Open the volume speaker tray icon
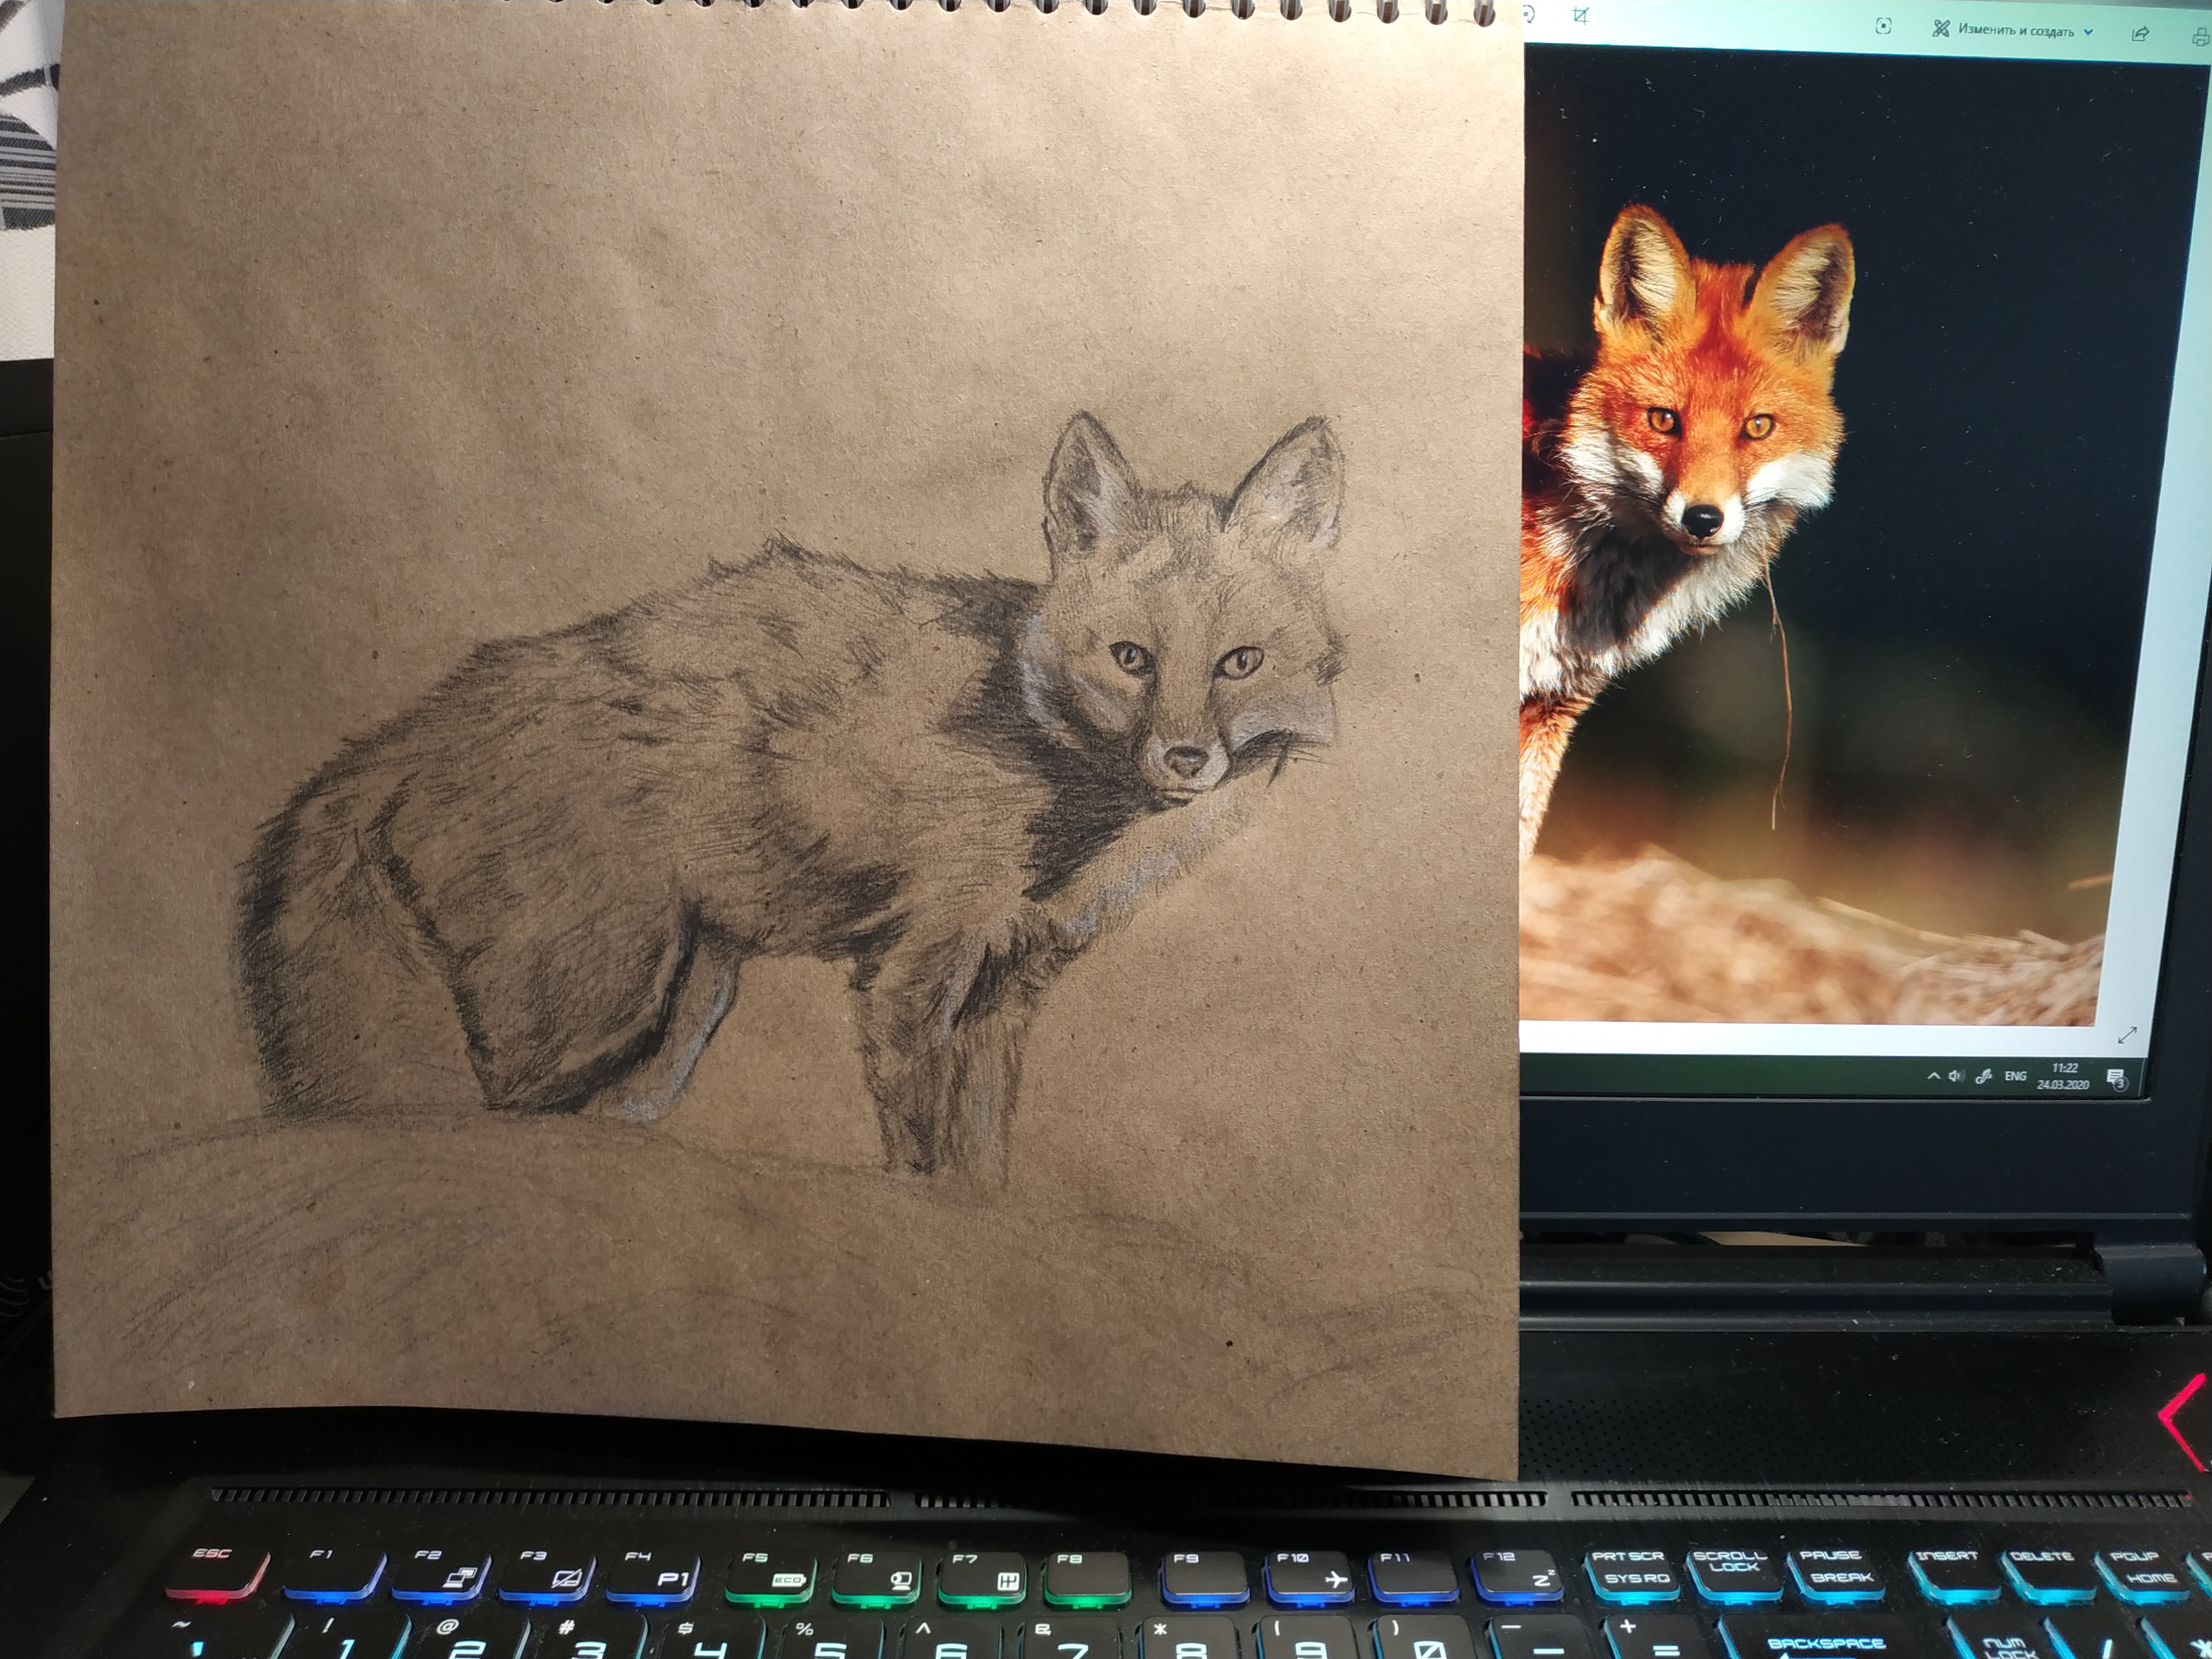This screenshot has height=1659, width=2212. [x=1956, y=1076]
